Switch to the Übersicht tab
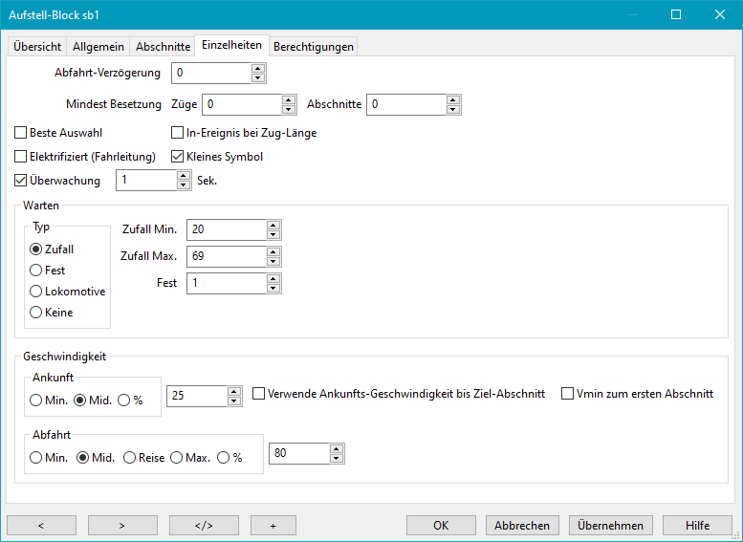The height and width of the screenshot is (542, 743). click(x=38, y=46)
